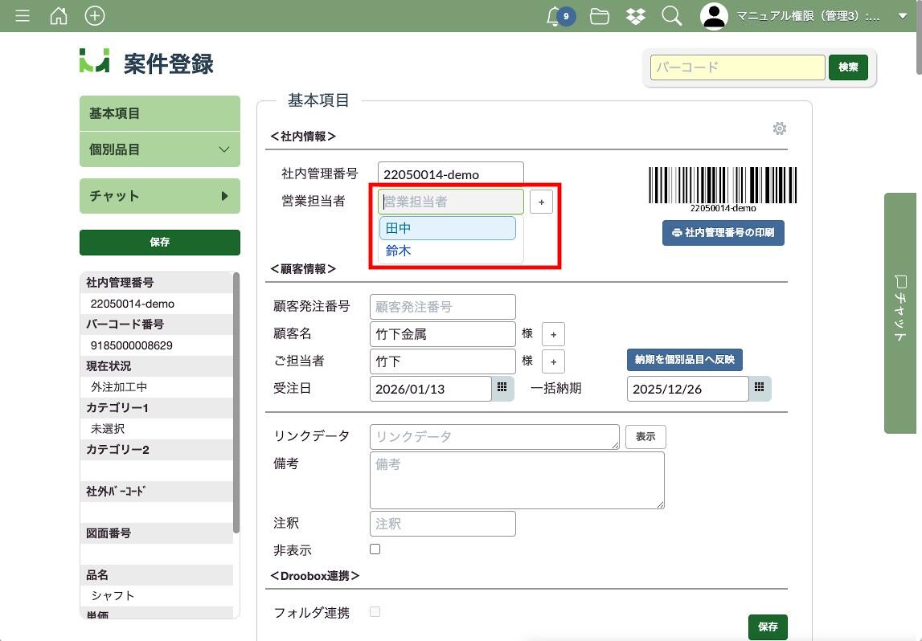Toggle the フォルダ連携 checkbox
922x641 pixels.
(x=375, y=612)
